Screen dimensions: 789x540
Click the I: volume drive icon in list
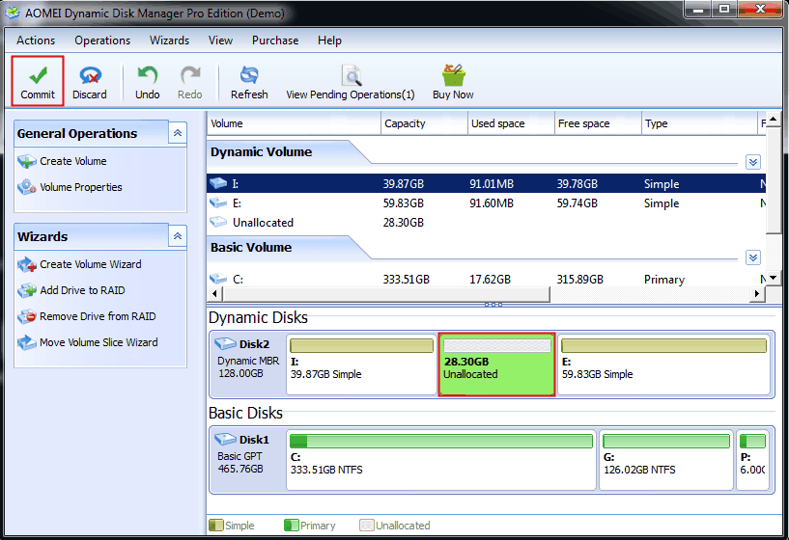[218, 183]
